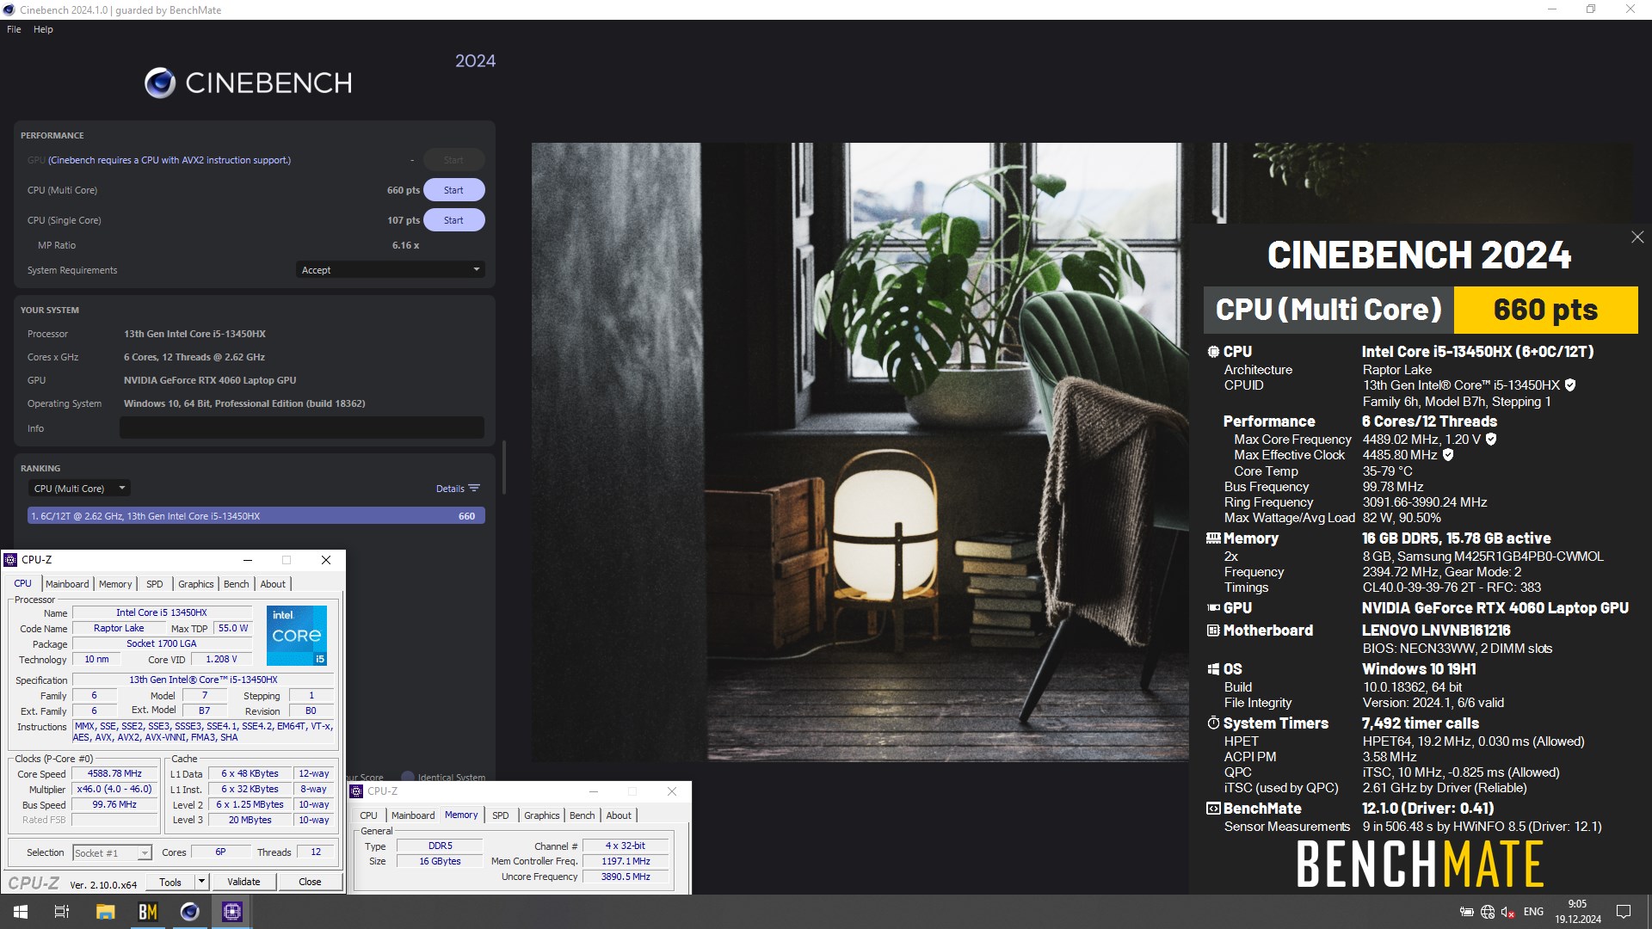
Task: Close the BenchMate result overlay
Action: (1637, 237)
